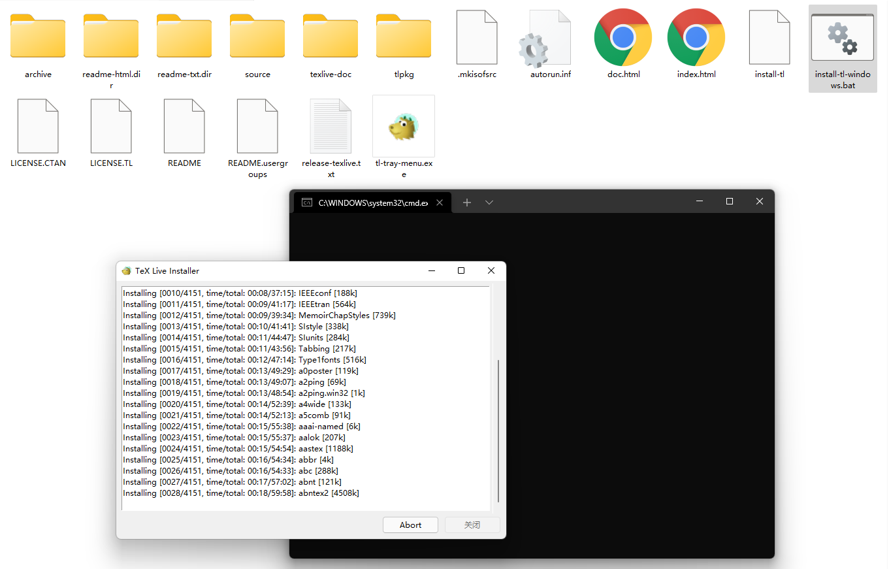Open the source folder
Viewport: 889px width, 569px height.
[257, 36]
